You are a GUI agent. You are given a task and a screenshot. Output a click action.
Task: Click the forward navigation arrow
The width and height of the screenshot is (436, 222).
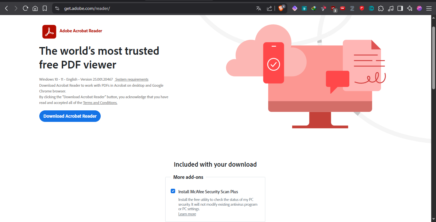pyautogui.click(x=16, y=8)
